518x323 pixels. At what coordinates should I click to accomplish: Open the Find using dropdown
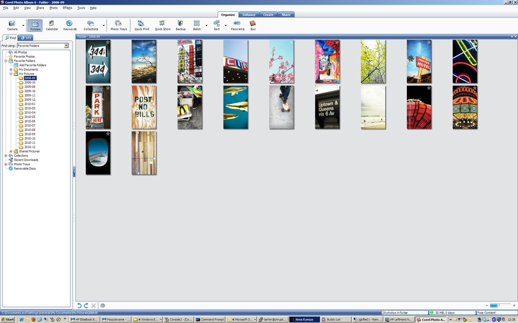pos(66,46)
